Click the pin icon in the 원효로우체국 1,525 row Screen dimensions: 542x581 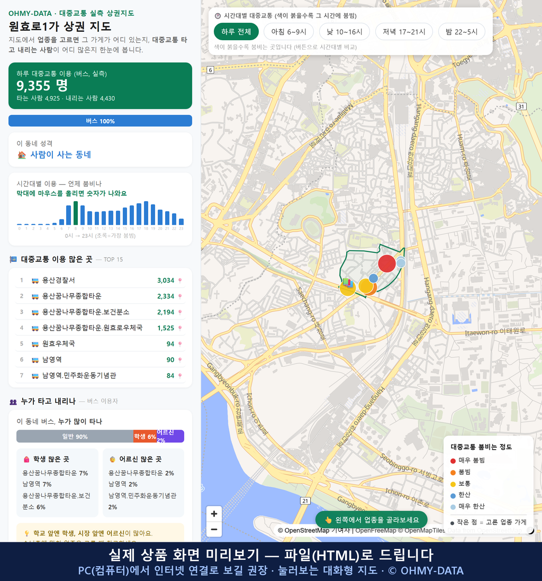[180, 328]
